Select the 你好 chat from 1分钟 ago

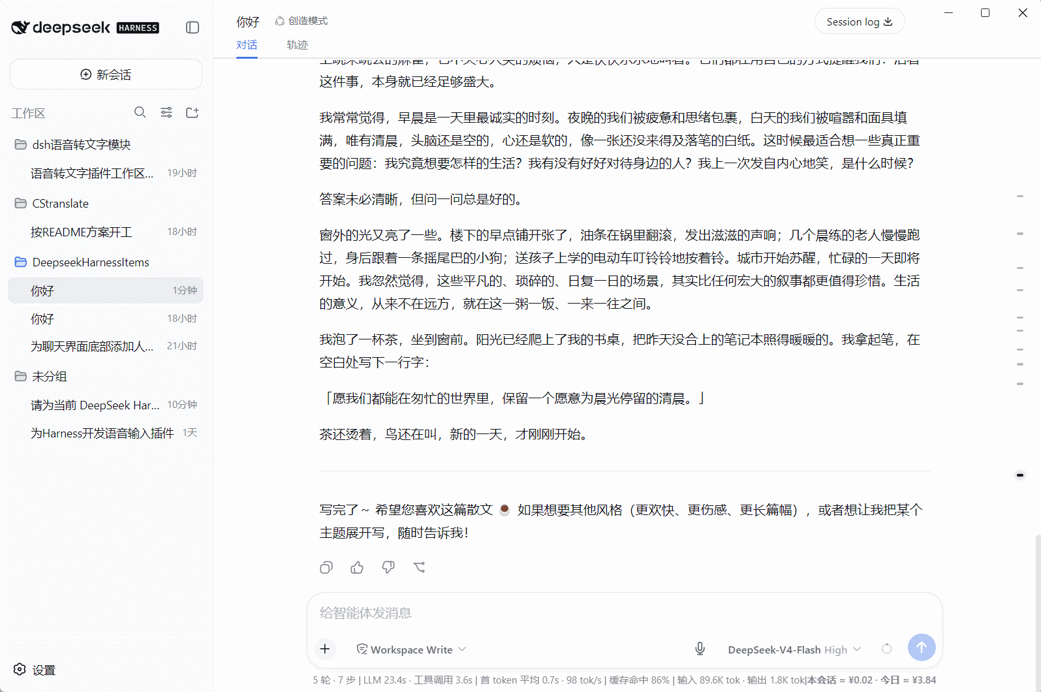point(106,291)
